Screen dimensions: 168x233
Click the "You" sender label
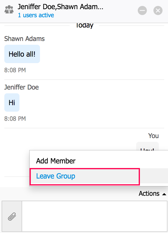coord(153,136)
